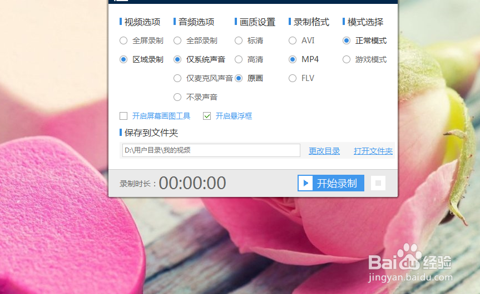
Task: Enable 开启屏幕画图工具 checkbox
Action: click(x=123, y=116)
